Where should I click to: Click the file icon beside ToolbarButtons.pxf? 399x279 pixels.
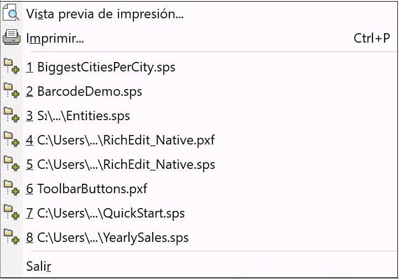[12, 189]
